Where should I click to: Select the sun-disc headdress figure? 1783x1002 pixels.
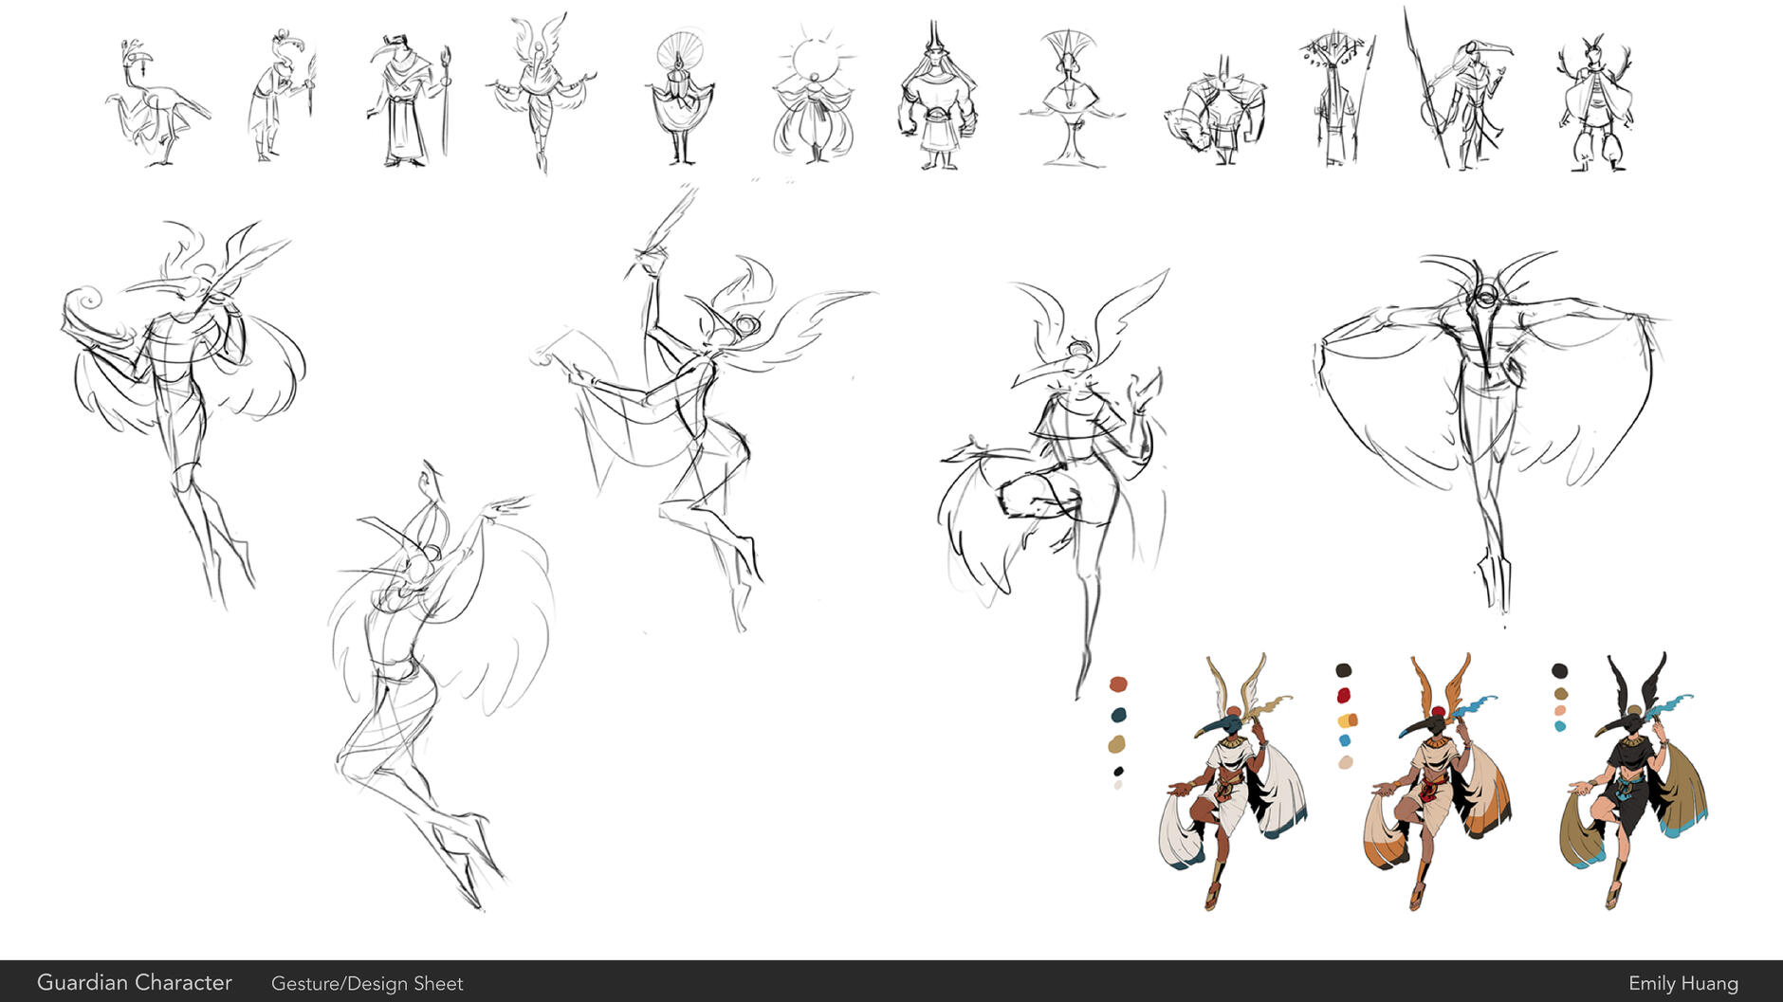tap(816, 95)
